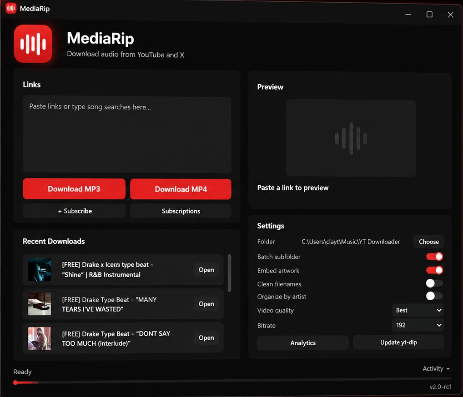Toggle the Embed artwork switch
Image resolution: width=463 pixels, height=397 pixels.
coord(434,270)
